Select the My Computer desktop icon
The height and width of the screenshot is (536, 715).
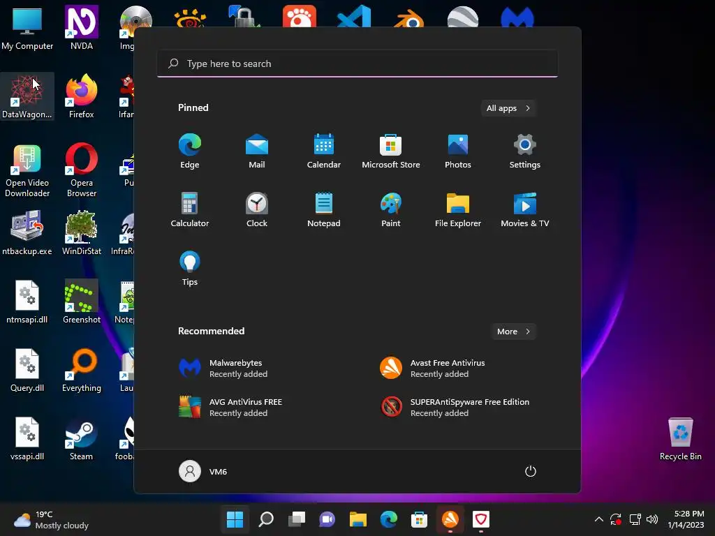click(27, 28)
